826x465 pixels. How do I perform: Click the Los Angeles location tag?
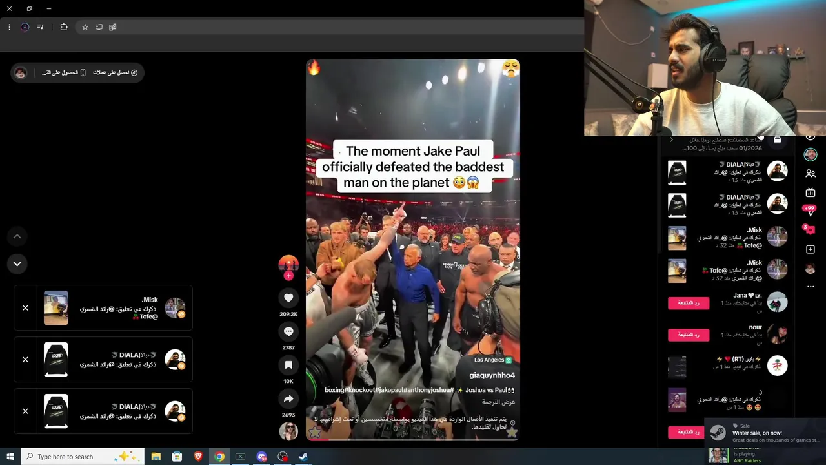pos(493,360)
